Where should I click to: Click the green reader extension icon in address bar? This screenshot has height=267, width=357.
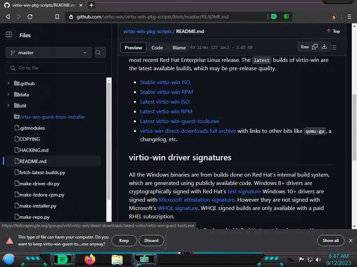274,16
